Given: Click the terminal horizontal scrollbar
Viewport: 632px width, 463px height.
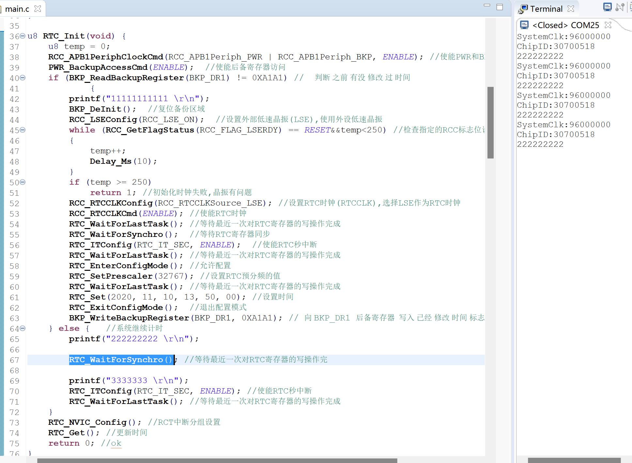Looking at the screenshot, I should point(574,460).
